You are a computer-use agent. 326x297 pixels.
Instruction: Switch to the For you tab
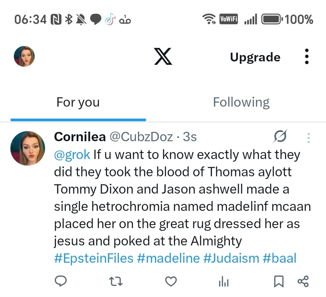(x=78, y=102)
